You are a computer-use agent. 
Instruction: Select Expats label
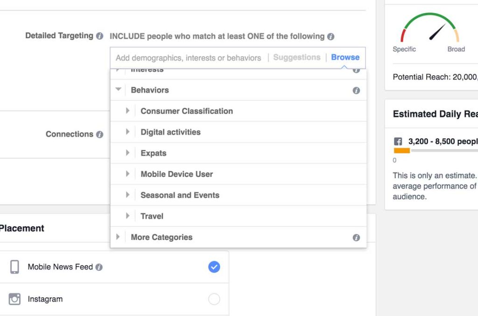point(153,153)
